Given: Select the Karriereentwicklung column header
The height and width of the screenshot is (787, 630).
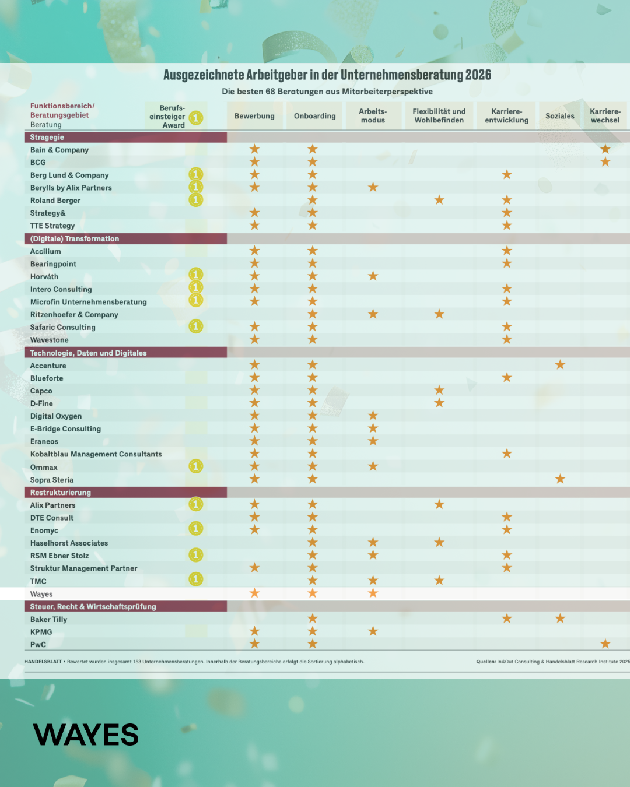Looking at the screenshot, I should coord(506,116).
